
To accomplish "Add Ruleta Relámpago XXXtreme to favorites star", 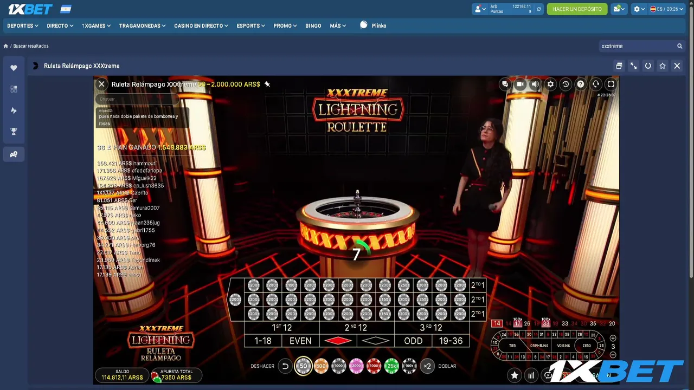I will coord(663,66).
